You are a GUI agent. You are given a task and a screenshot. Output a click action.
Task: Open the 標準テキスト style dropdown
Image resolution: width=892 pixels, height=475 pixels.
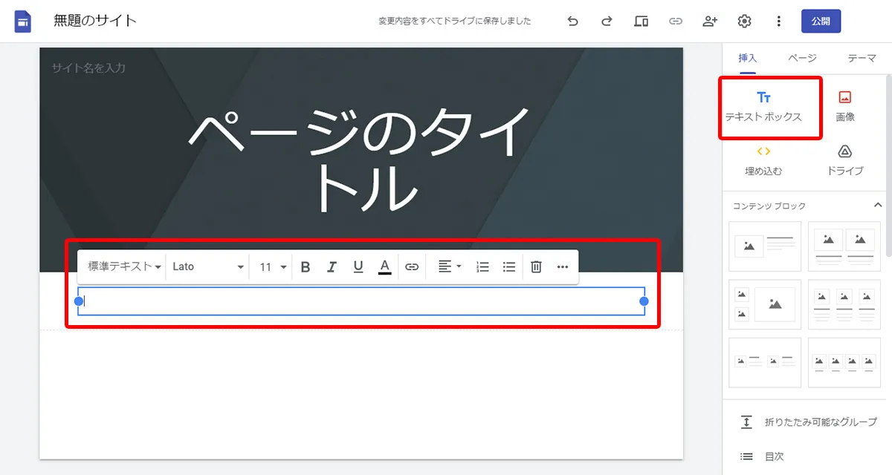[x=121, y=267]
